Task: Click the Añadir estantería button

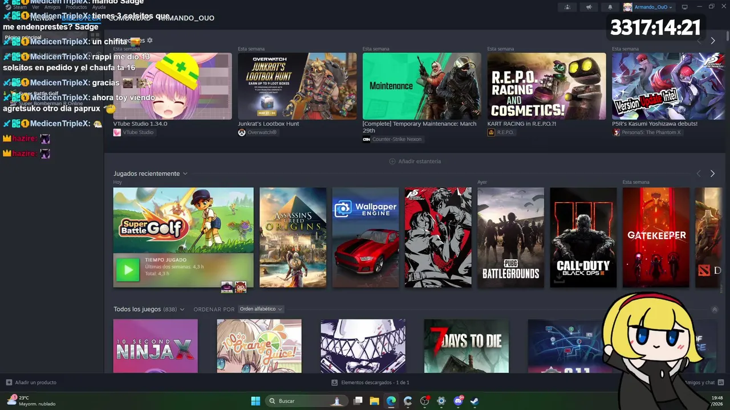Action: click(415, 161)
